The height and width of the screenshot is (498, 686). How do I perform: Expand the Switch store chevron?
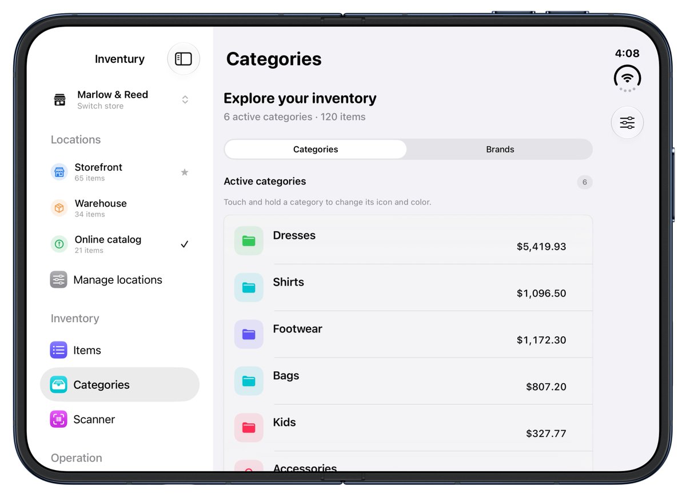pos(185,100)
